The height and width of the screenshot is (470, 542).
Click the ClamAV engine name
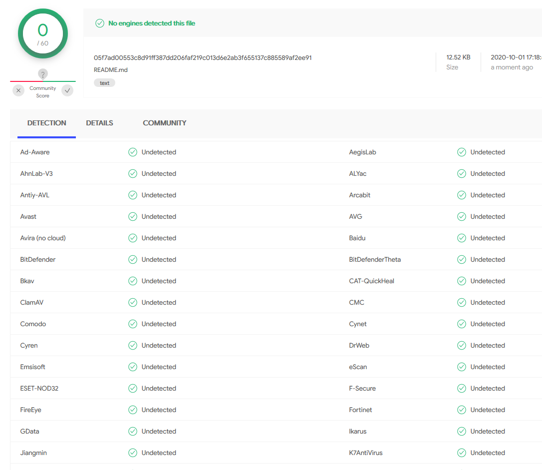click(x=32, y=302)
